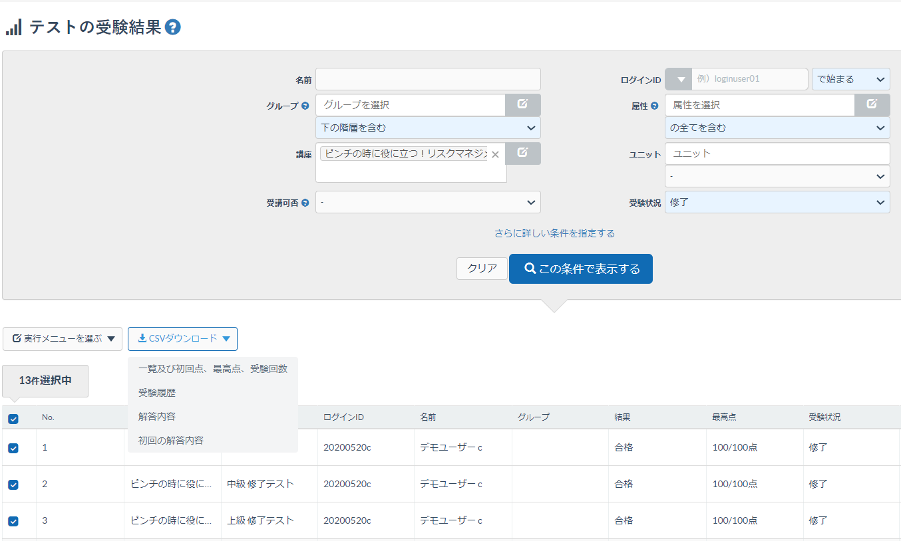Image resolution: width=901 pixels, height=541 pixels.
Task: Click 合格 result in row 1
Action: tap(624, 447)
